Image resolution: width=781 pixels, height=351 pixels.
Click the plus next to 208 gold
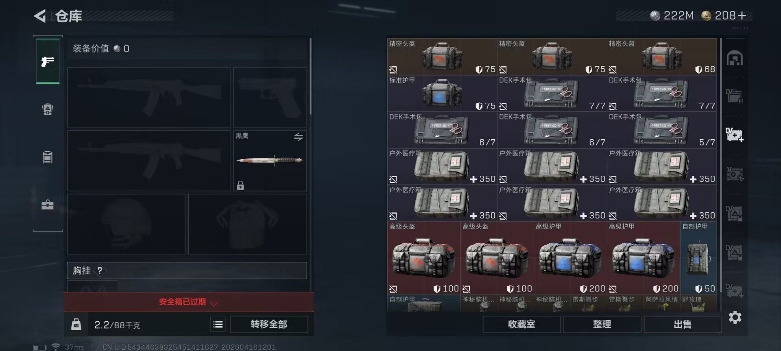pos(742,15)
